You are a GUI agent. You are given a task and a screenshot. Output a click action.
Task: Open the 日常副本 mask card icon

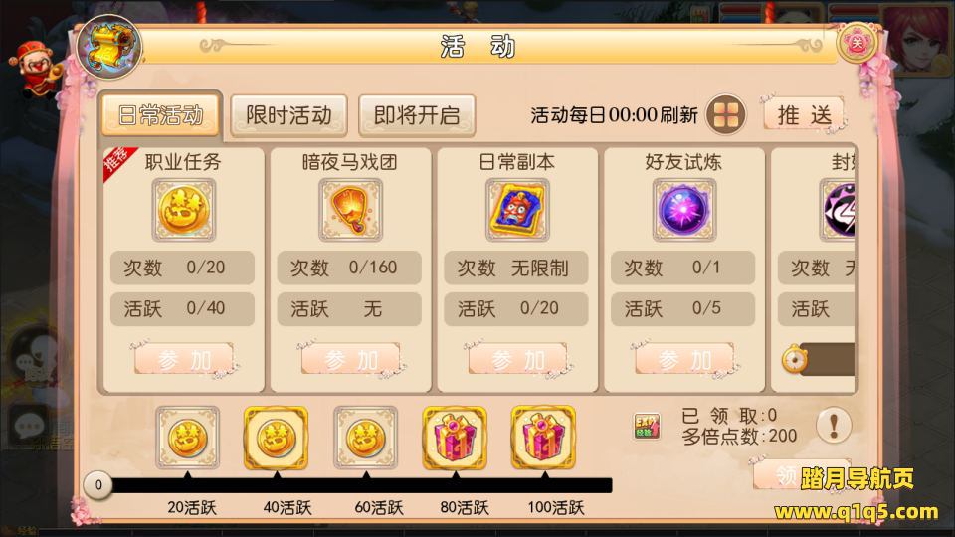click(517, 210)
